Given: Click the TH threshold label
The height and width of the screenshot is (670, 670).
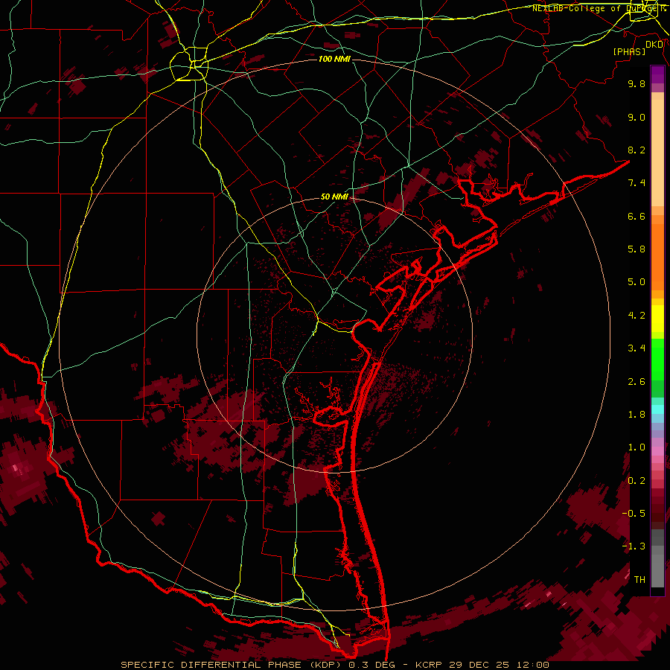Looking at the screenshot, I should coord(639,580).
